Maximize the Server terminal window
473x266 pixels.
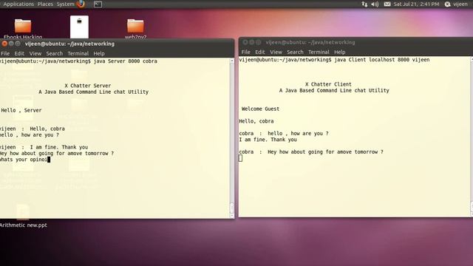click(x=18, y=44)
